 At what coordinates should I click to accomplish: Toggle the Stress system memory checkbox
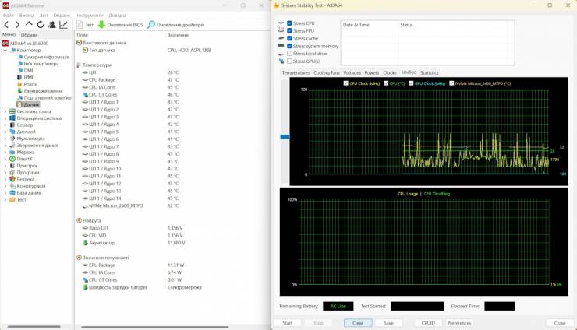tap(289, 46)
